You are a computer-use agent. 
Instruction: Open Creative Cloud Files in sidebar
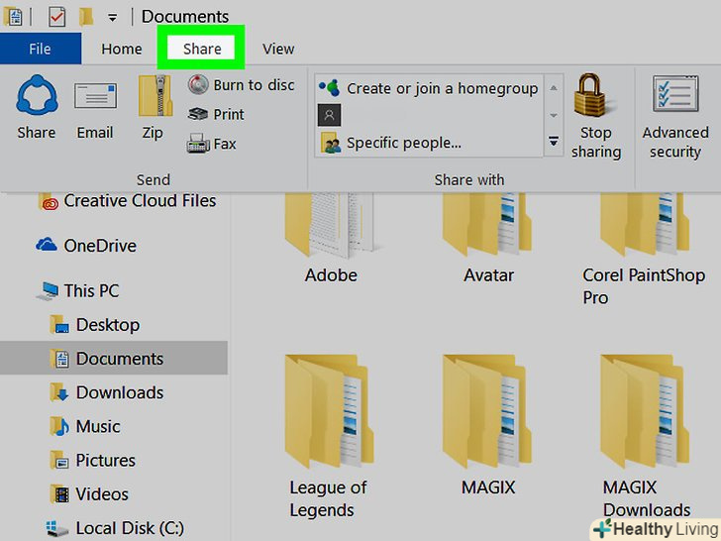click(127, 201)
